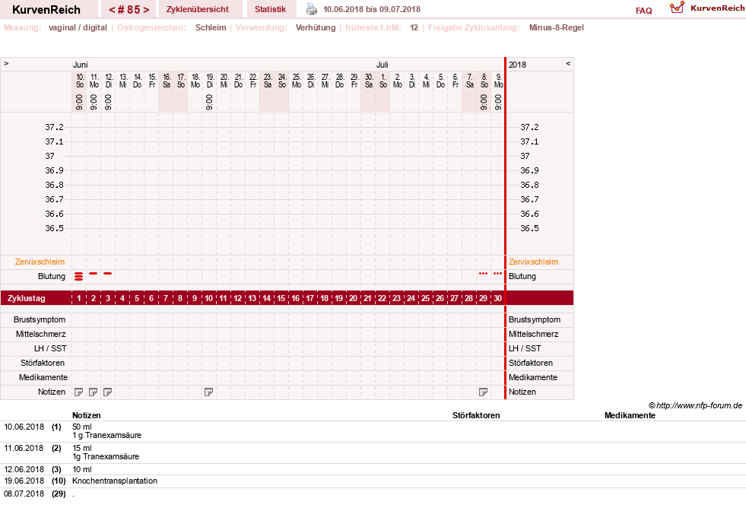Select the Blutung row label on left
The width and height of the screenshot is (746, 527).
[x=52, y=276]
